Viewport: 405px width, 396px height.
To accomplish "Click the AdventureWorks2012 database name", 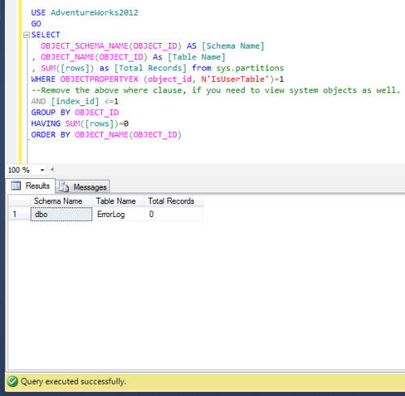I will [94, 13].
